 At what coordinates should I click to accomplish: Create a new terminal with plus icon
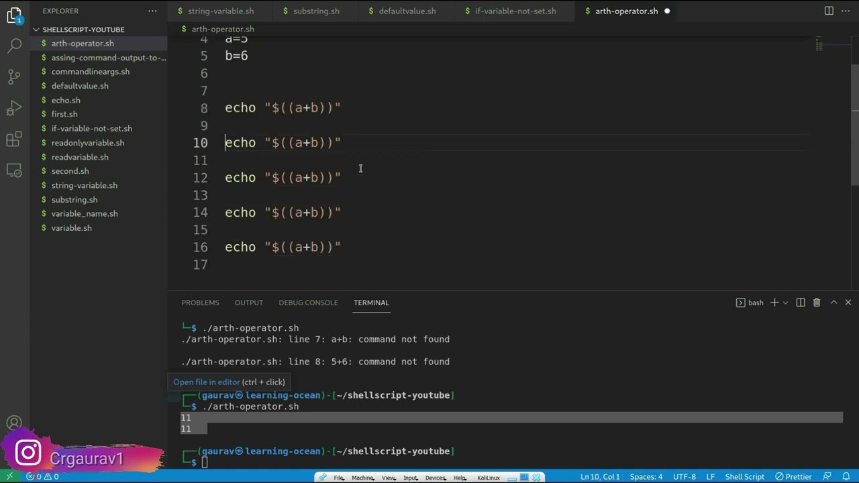click(x=774, y=303)
